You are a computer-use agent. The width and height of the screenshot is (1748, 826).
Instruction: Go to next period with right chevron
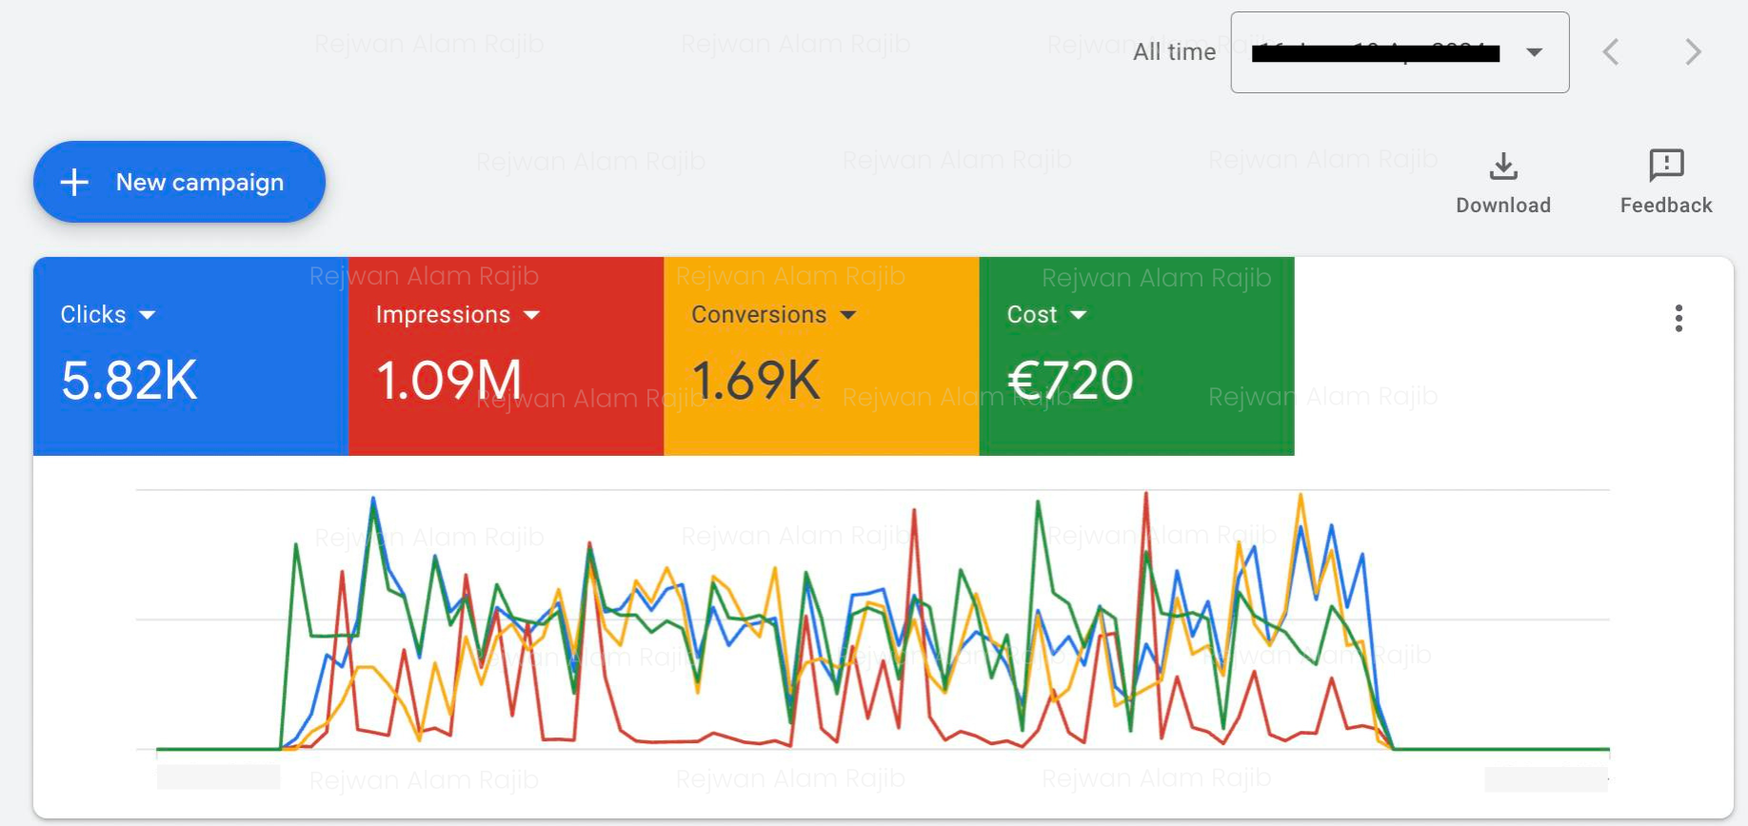[x=1692, y=52]
